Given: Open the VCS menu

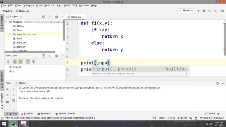Looking at the screenshot, I should (75, 6).
